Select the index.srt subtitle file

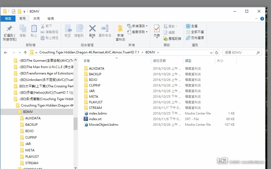[x=95, y=119]
